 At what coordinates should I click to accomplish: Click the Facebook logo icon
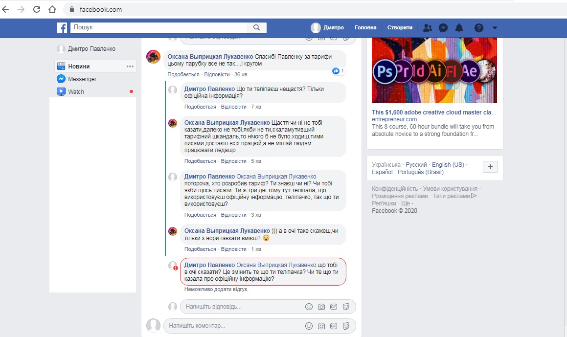[x=62, y=28]
